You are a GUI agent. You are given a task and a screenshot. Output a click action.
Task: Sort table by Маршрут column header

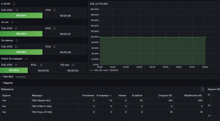point(37,96)
